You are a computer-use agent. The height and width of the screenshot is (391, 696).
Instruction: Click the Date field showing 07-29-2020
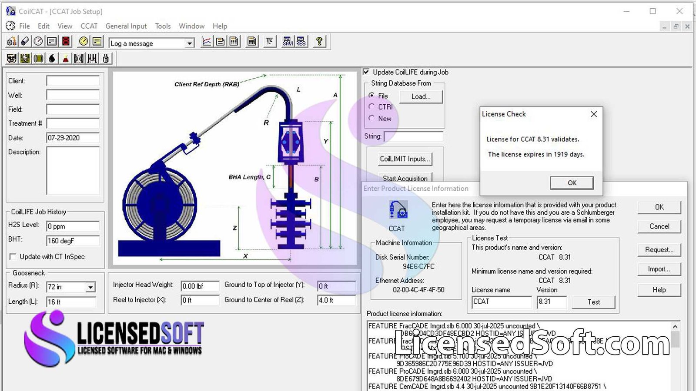pyautogui.click(x=73, y=138)
